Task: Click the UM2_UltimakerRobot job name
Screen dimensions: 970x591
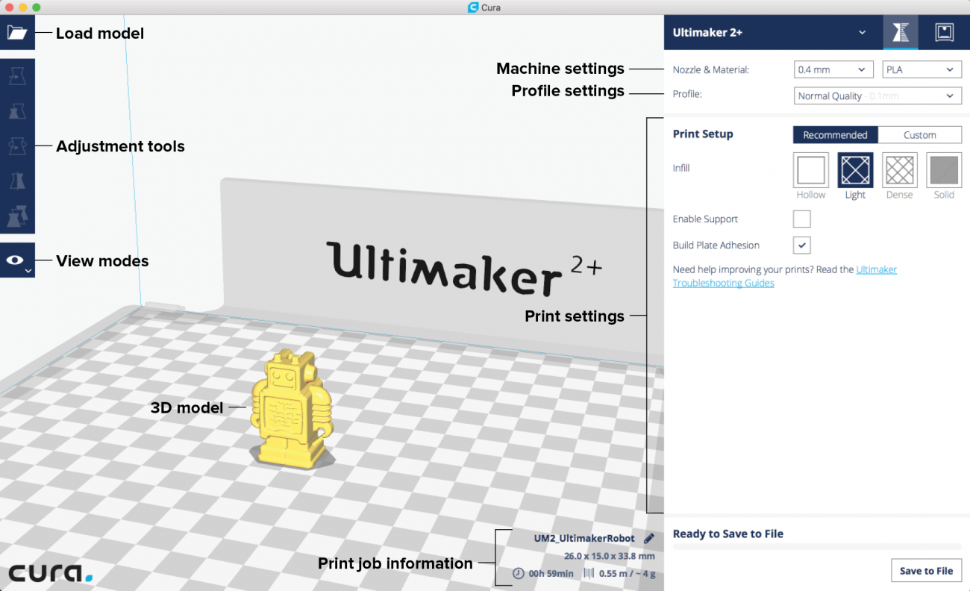Action: click(x=584, y=538)
